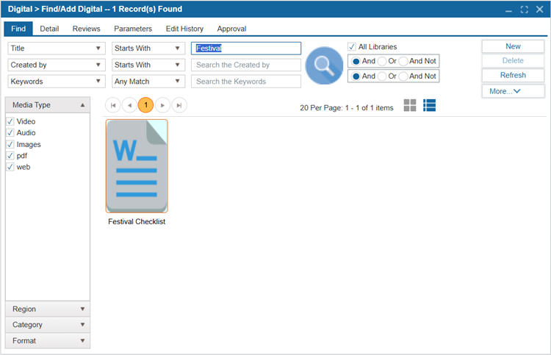Click the Search the Keywords field
This screenshot has height=355, width=551.
pos(246,82)
